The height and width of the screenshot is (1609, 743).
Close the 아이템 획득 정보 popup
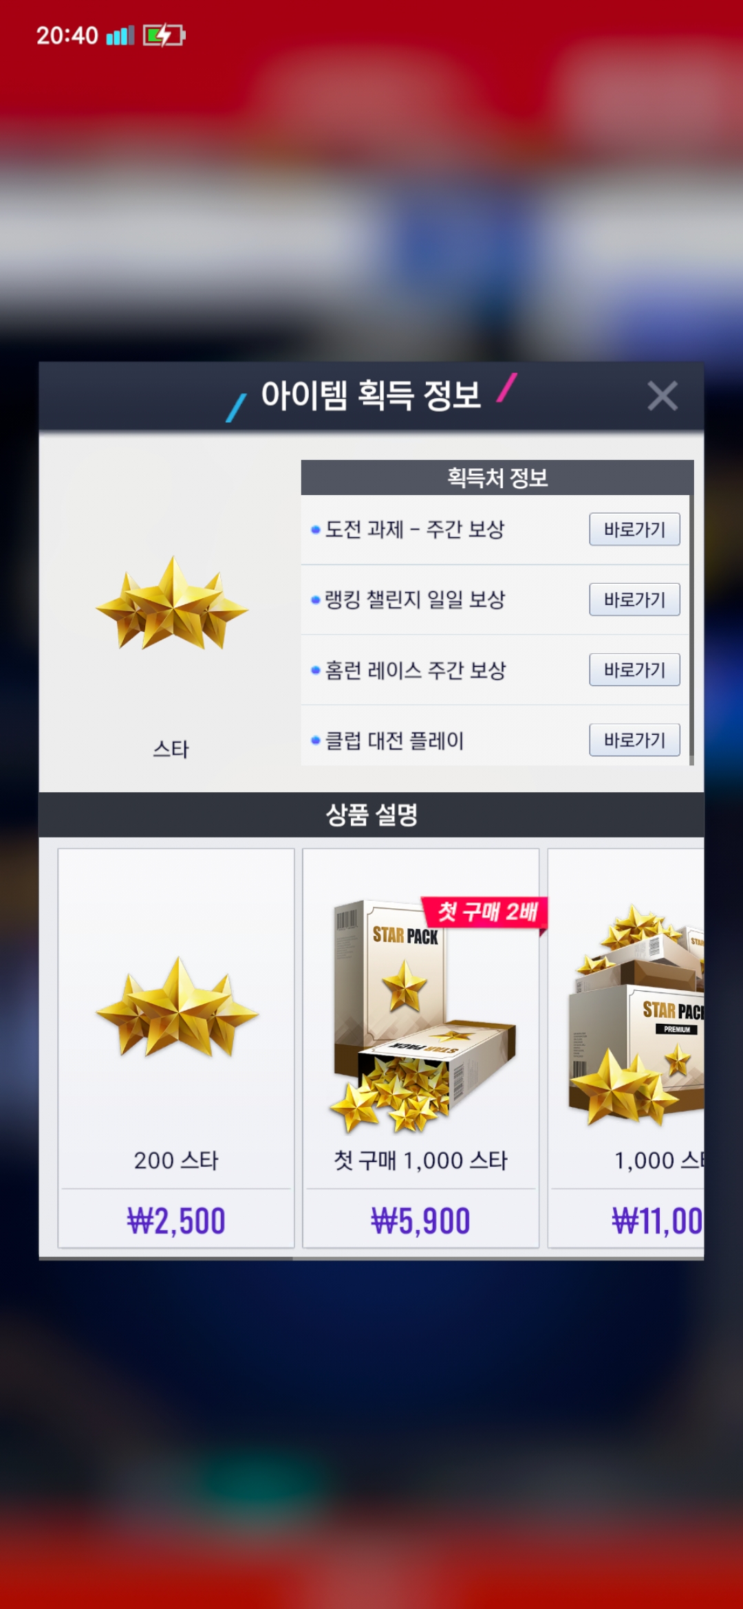[x=663, y=396]
